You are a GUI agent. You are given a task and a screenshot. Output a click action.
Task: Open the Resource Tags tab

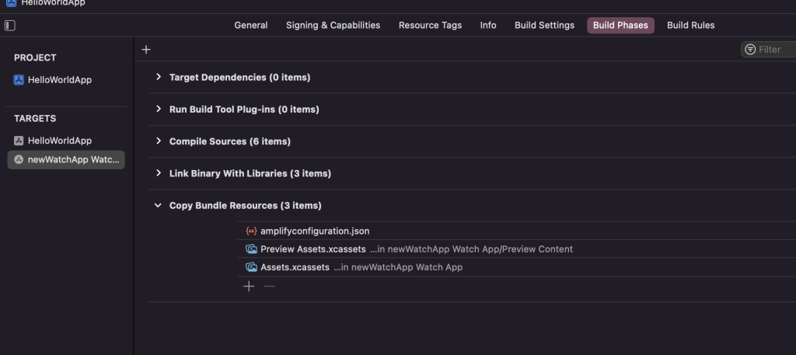click(430, 26)
